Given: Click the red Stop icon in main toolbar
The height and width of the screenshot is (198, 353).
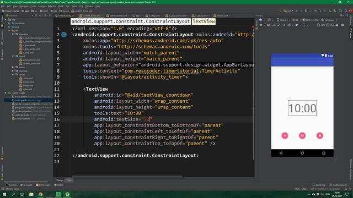Looking at the screenshot, I should point(351,11).
